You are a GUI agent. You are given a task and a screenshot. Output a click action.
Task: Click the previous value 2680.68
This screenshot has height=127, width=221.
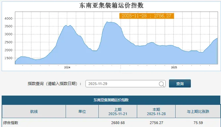(118, 123)
